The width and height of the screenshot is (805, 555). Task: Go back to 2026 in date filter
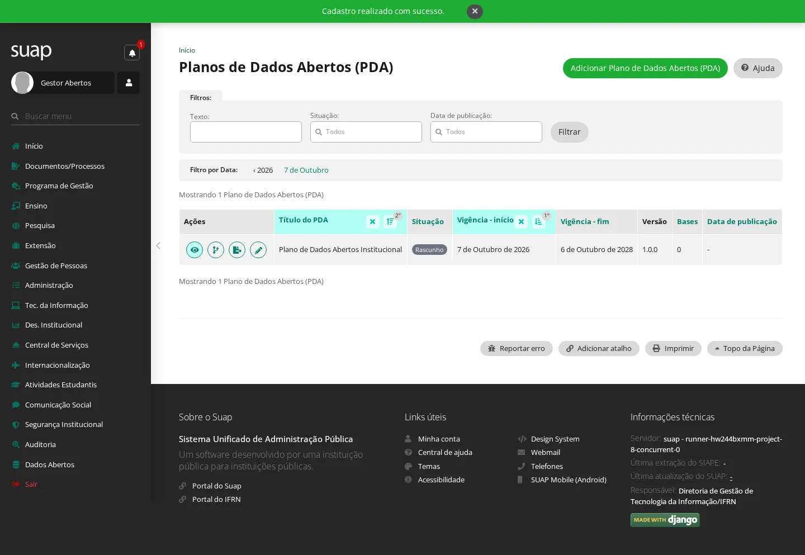263,170
